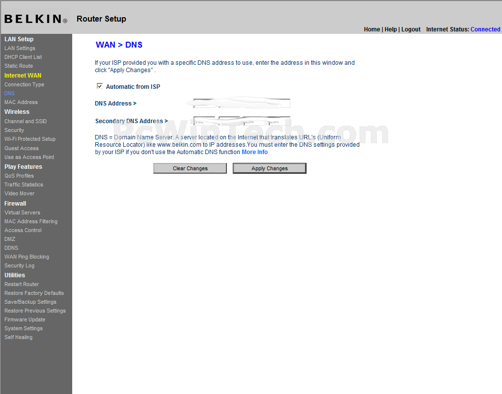Click the WAN > DNS page title
Screen dimensions: 502x394
point(119,45)
